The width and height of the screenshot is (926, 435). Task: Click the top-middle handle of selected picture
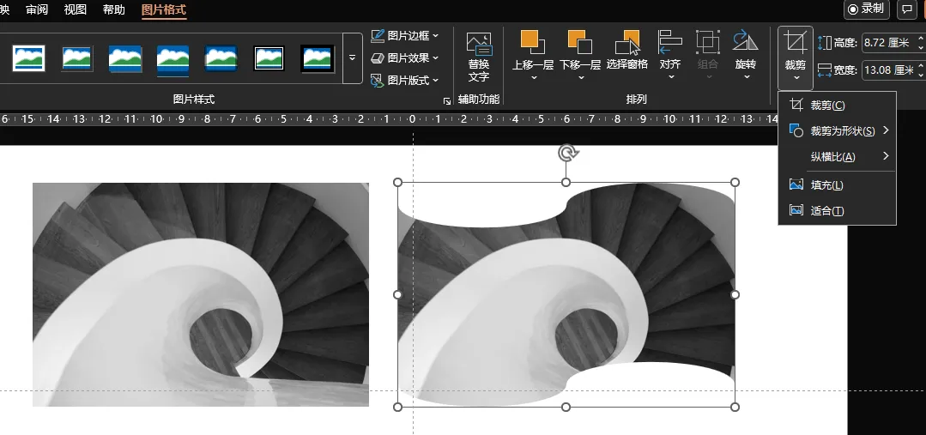pyautogui.click(x=566, y=183)
